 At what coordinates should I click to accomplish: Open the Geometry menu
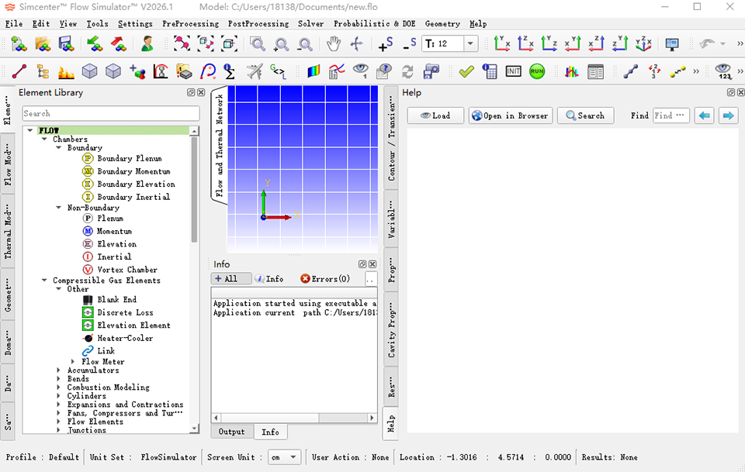click(442, 24)
